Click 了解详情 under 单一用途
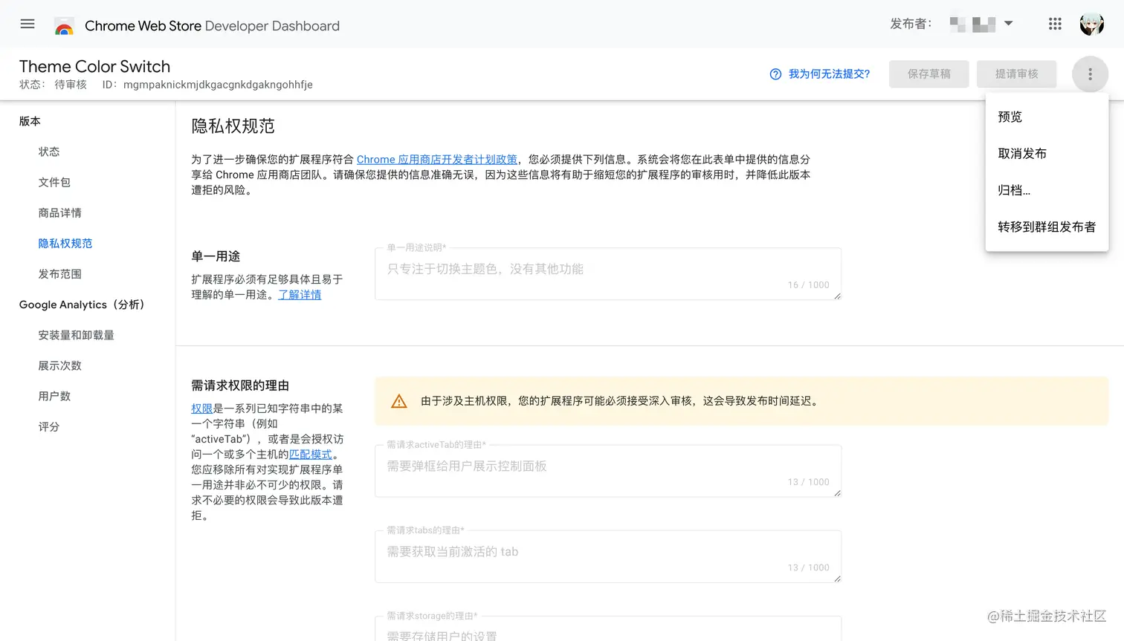 [300, 295]
